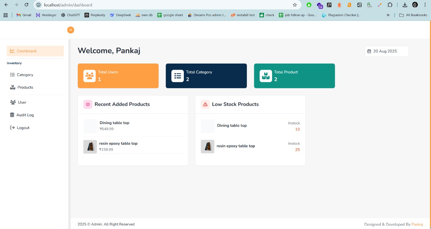Click the Products icon in the sidebar
The height and width of the screenshot is (229, 431).
(12, 87)
